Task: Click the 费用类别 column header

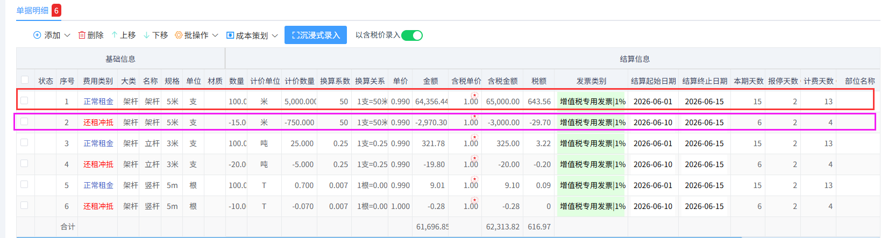Action: click(x=98, y=81)
